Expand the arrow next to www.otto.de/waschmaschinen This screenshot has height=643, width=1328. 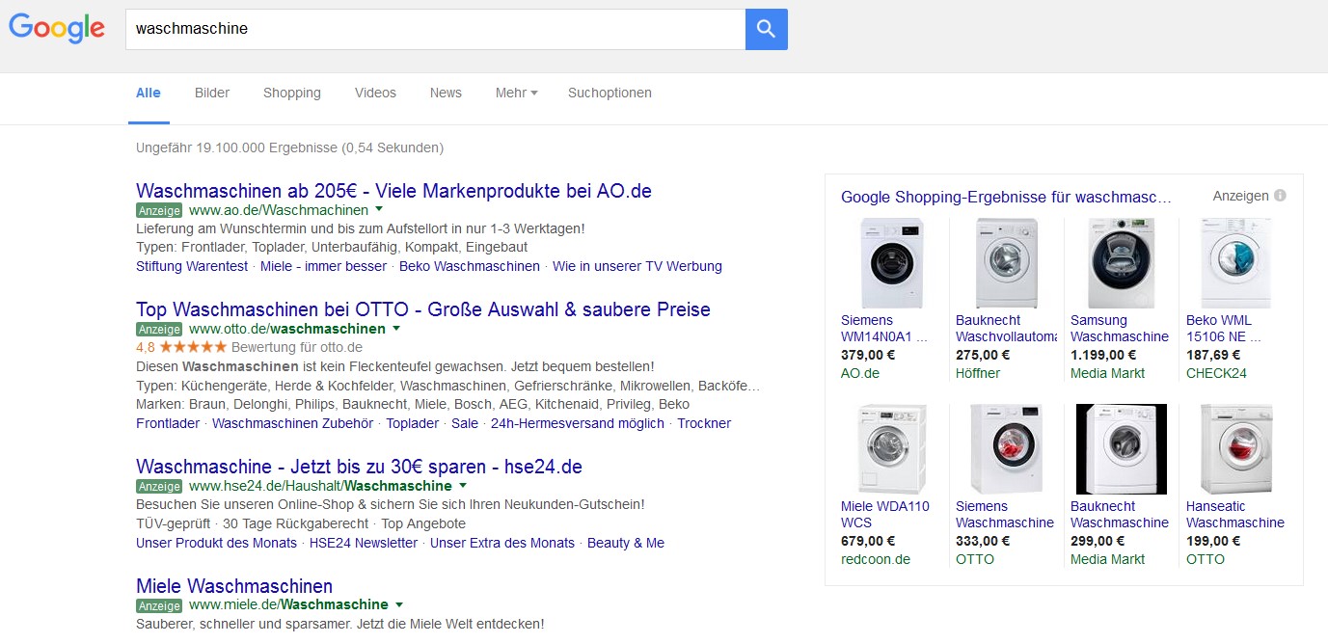pos(395,329)
